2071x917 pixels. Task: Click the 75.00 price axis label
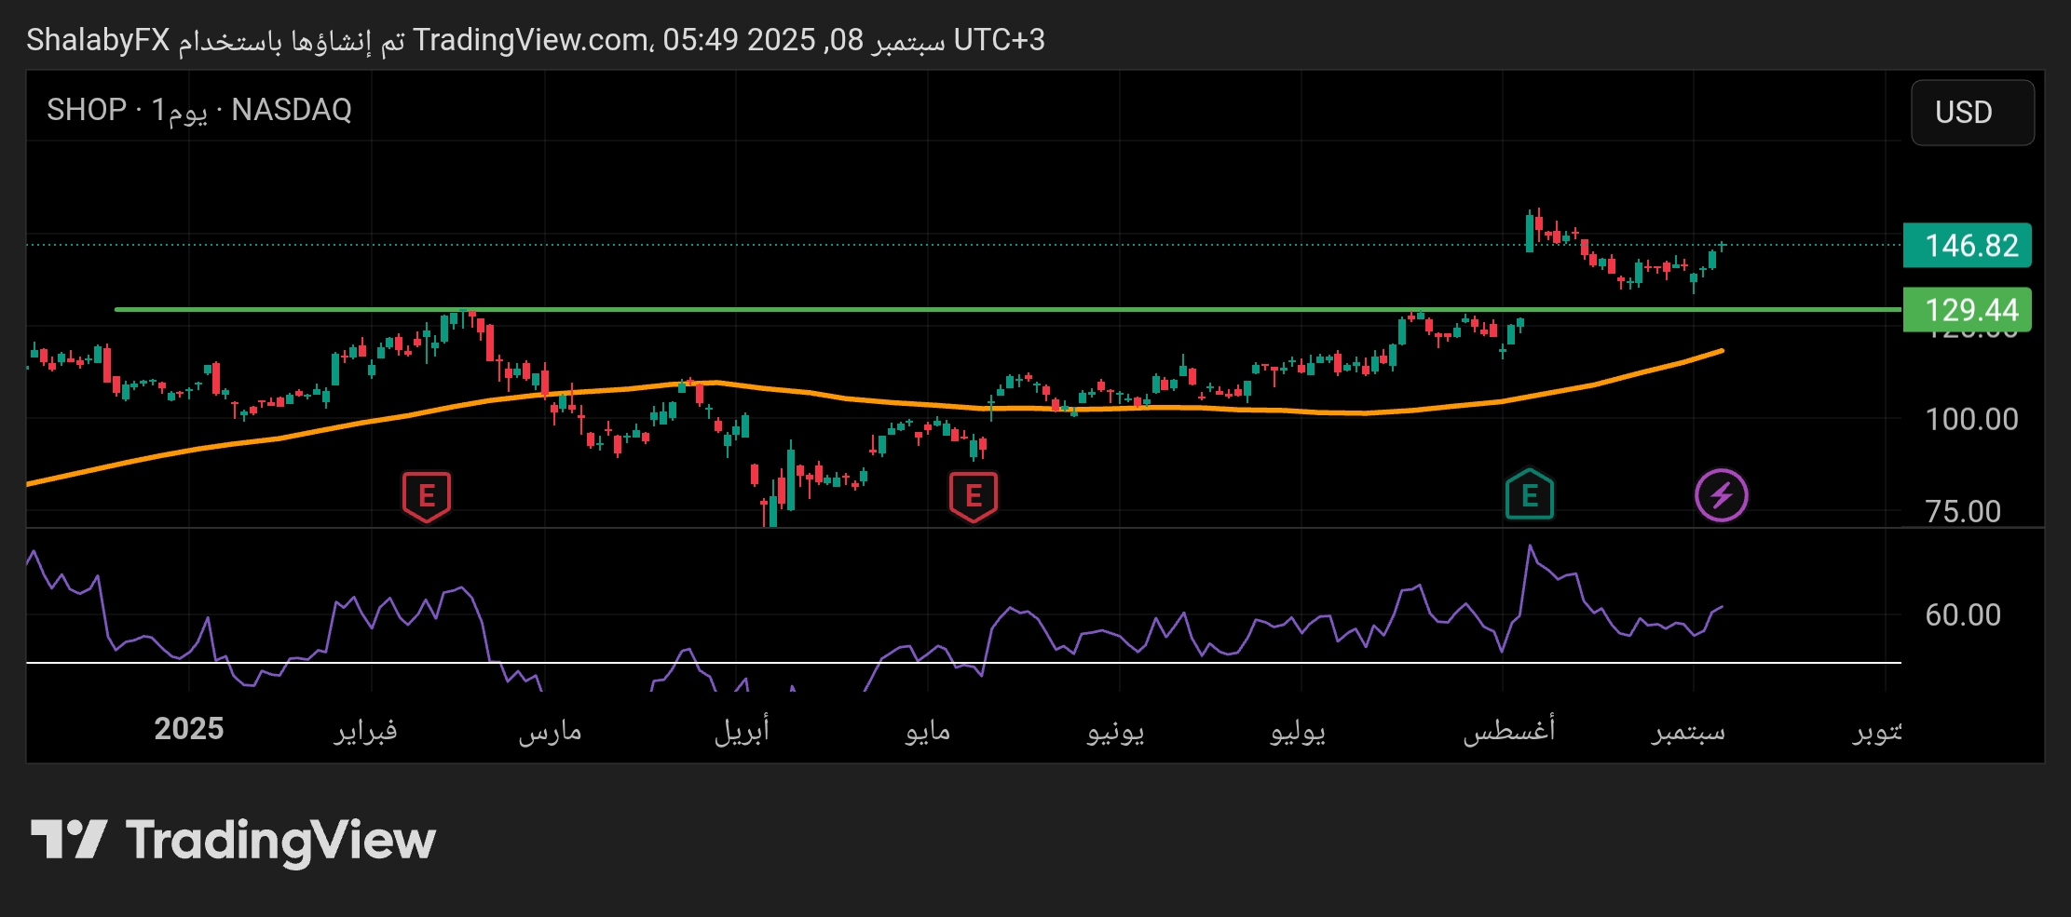1963,511
